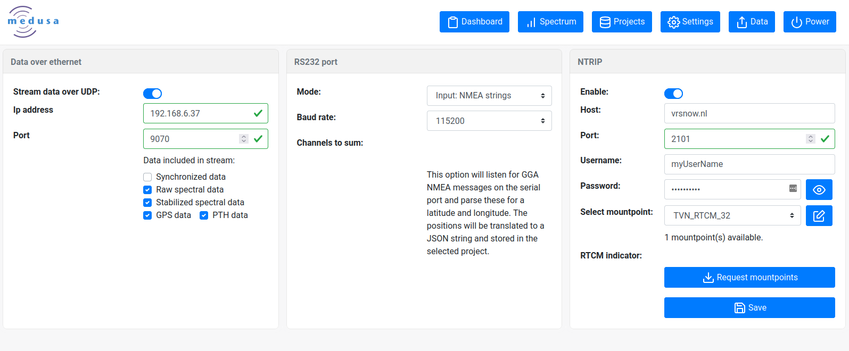Screen dimensions: 849x351
Task: Open the RS232 Mode dropdown
Action: 489,96
